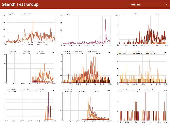Click the tall orange peak in first chart

tap(33, 21)
